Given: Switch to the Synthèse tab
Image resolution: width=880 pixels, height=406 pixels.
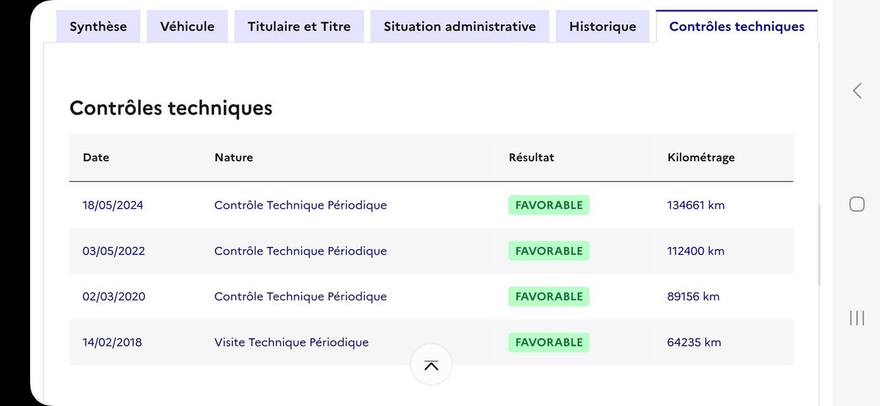Looking at the screenshot, I should point(98,26).
